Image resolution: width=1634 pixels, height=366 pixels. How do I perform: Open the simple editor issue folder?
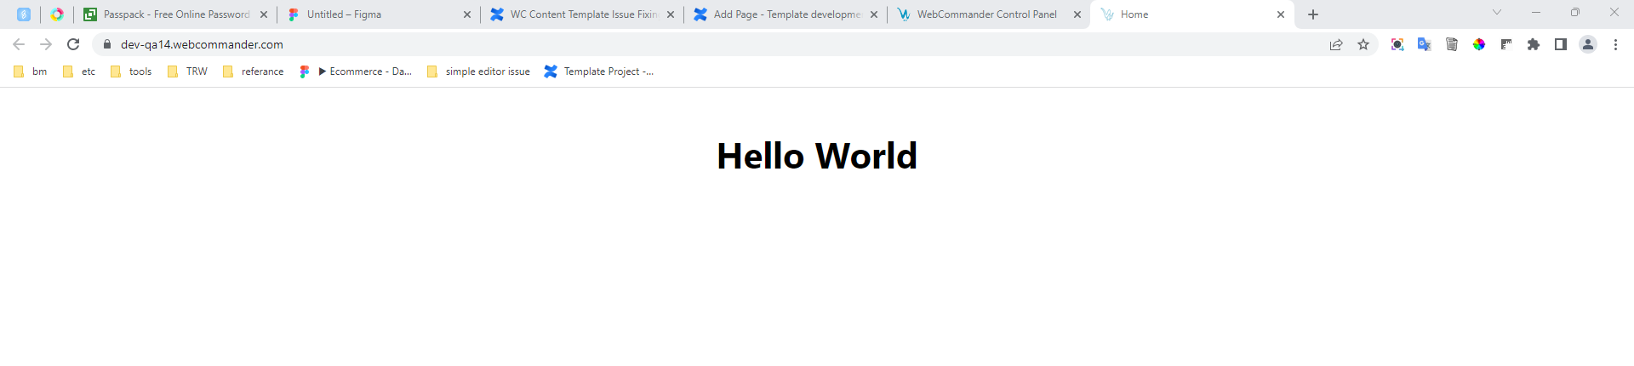[x=478, y=71]
